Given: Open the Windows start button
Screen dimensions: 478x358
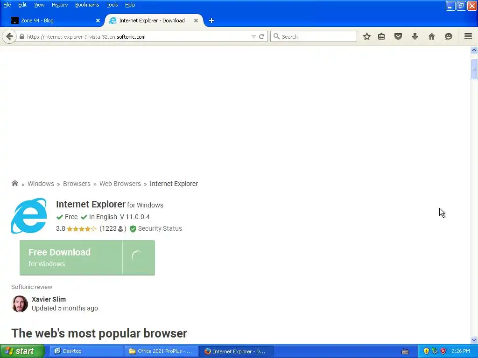Looking at the screenshot, I should click(22, 351).
